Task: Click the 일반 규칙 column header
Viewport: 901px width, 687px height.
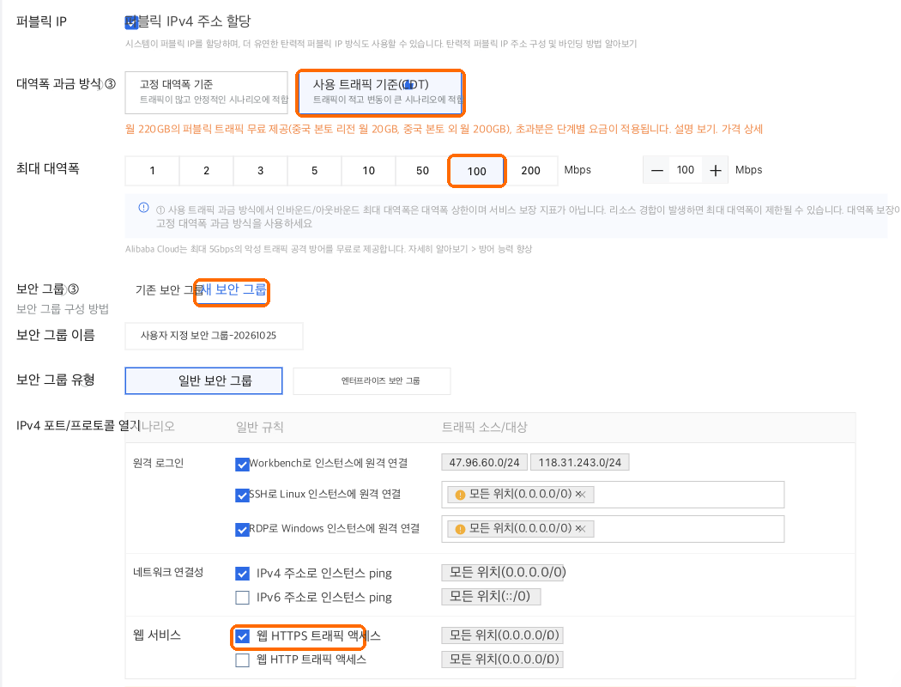Action: [260, 427]
